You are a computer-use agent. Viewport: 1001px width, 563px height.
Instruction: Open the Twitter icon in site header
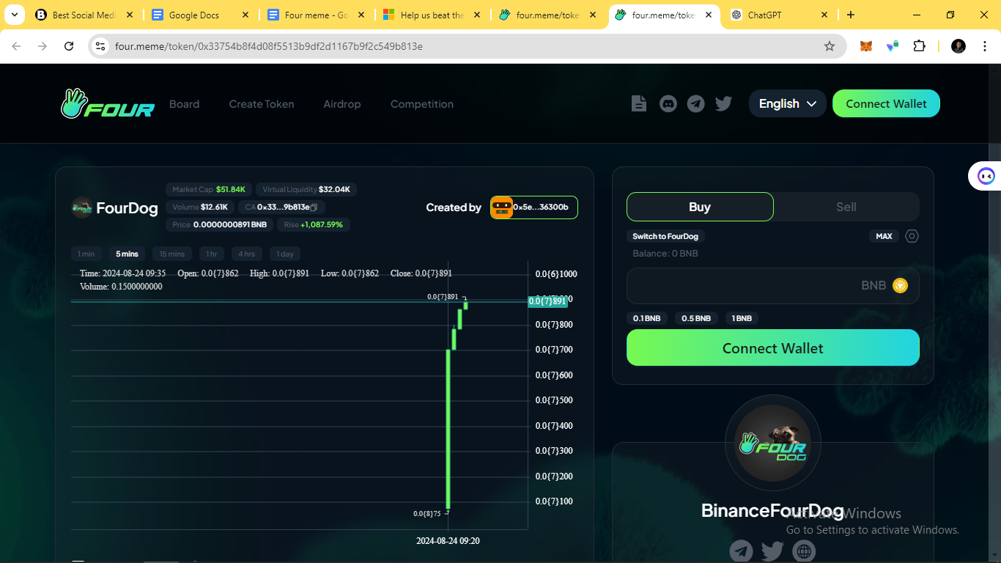(724, 104)
